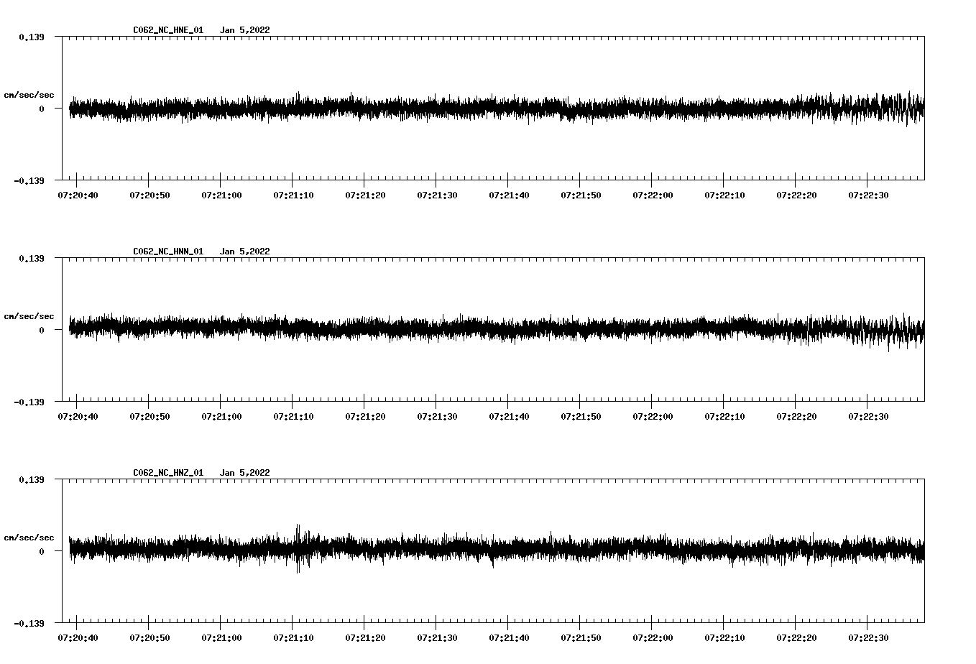Viewport: 976px width, 664px height.
Task: Click 07:22:30 time label on HNE axis
Action: 868,195
